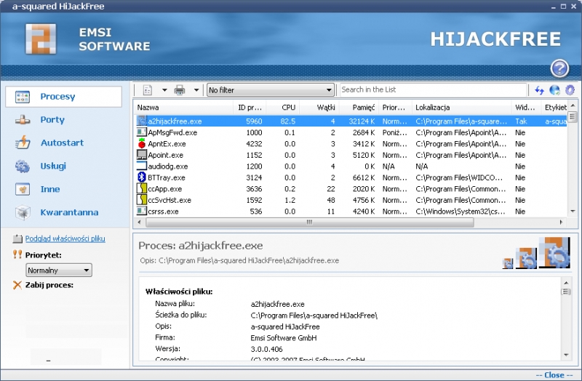Screen dimensions: 582x381
Task: Switch to Autostart section
Action: 62,143
